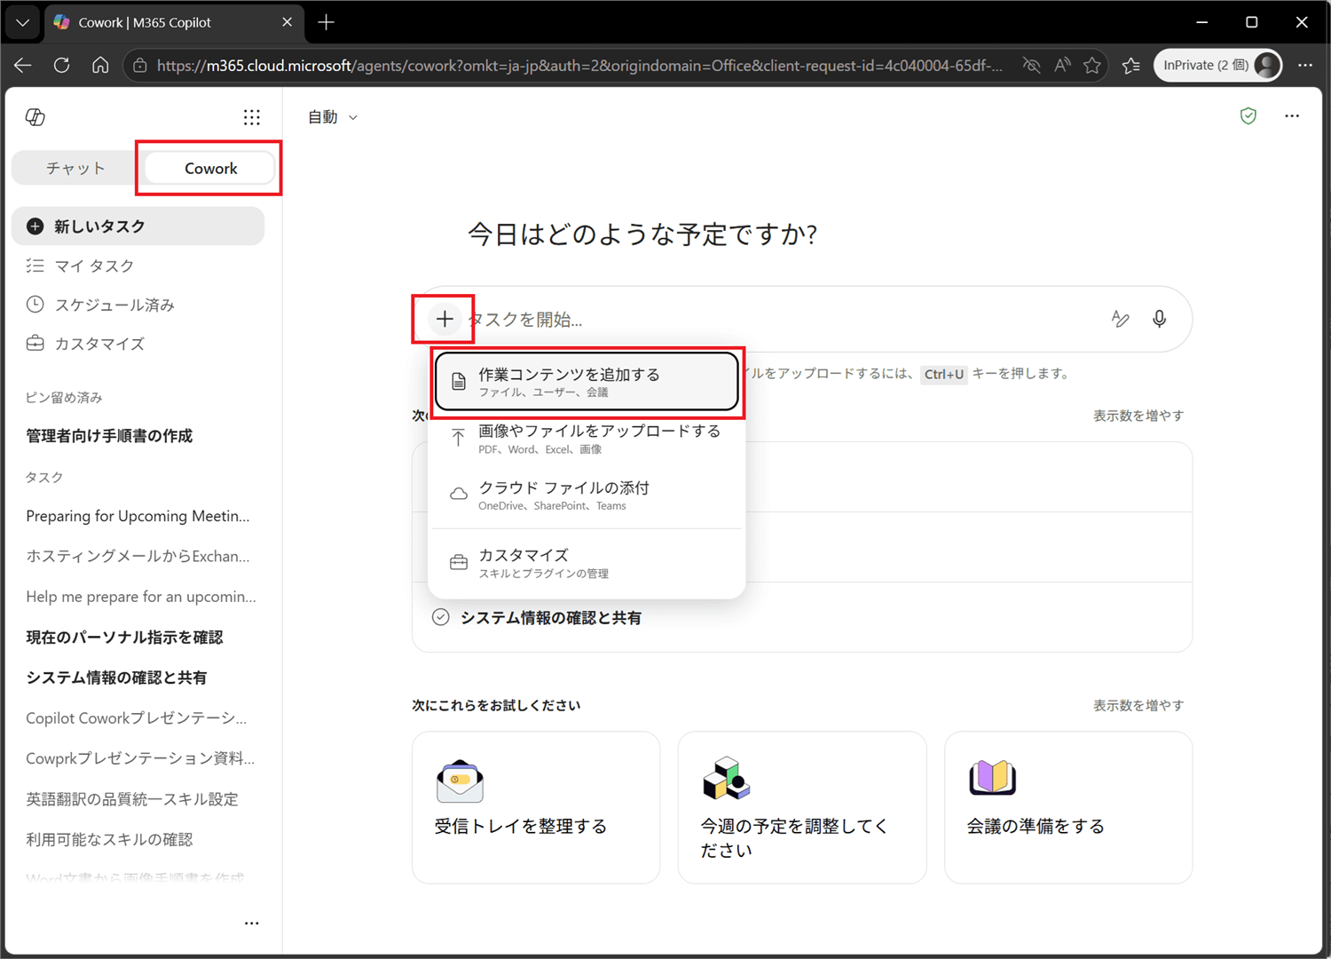This screenshot has height=959, width=1331.
Task: Click the prompt rewrite pen icon
Action: (1121, 319)
